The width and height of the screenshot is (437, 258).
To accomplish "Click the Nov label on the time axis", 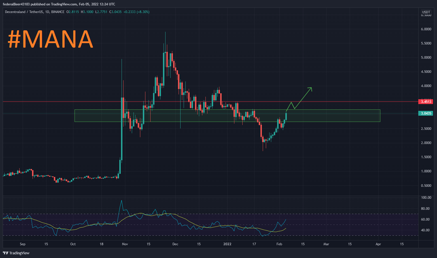I will [x=125, y=244].
